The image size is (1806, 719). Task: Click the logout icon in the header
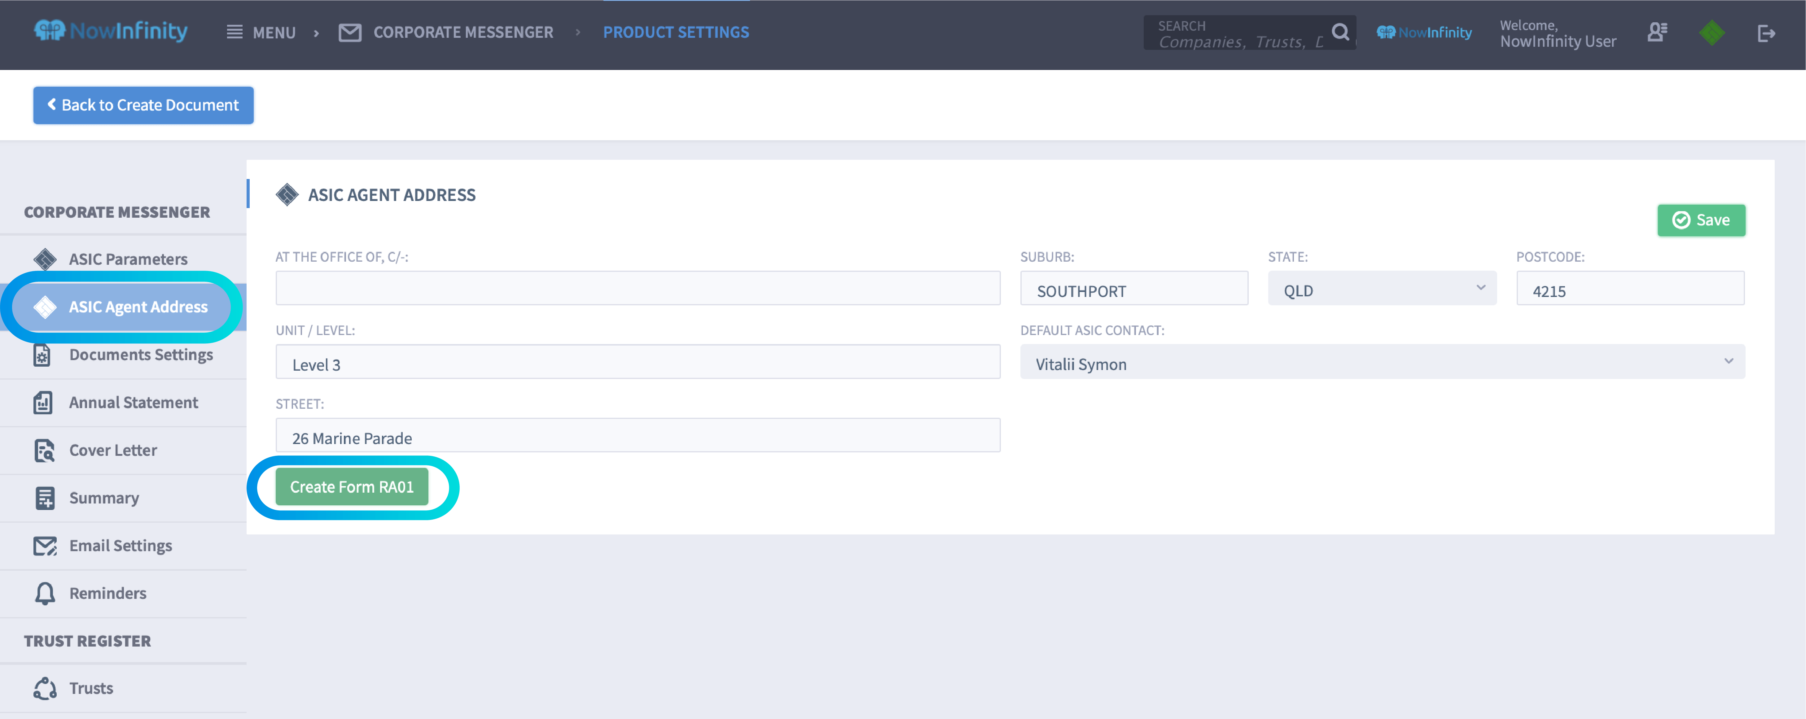click(x=1768, y=32)
